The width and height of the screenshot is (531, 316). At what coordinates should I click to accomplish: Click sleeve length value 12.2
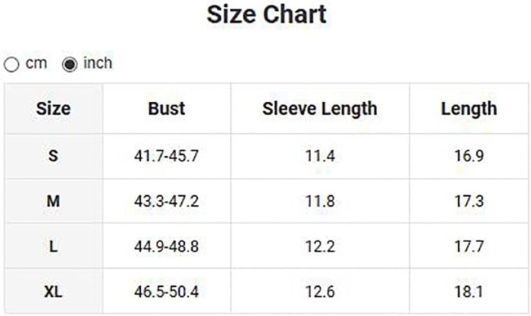(320, 246)
